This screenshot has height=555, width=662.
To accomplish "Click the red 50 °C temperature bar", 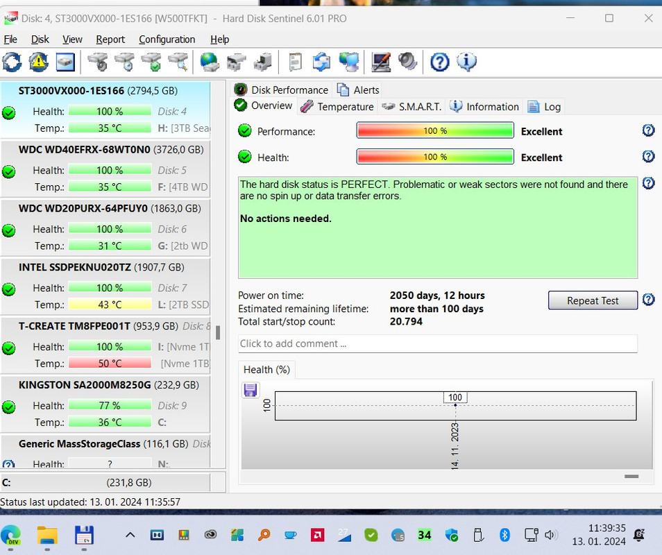I will (110, 363).
